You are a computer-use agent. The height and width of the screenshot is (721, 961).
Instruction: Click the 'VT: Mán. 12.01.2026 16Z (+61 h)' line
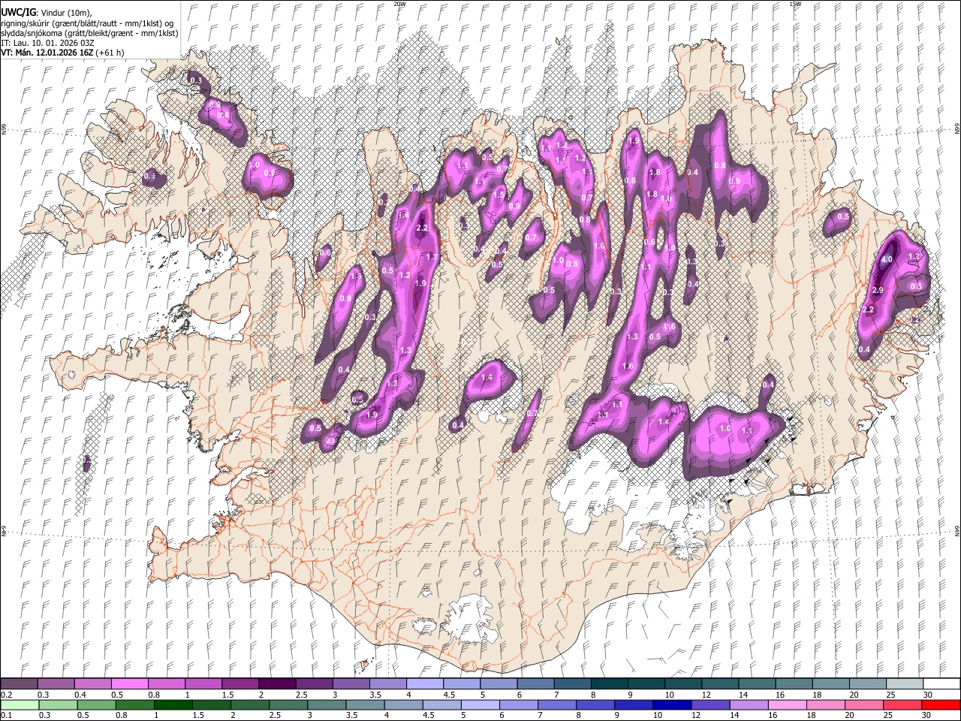[x=63, y=53]
